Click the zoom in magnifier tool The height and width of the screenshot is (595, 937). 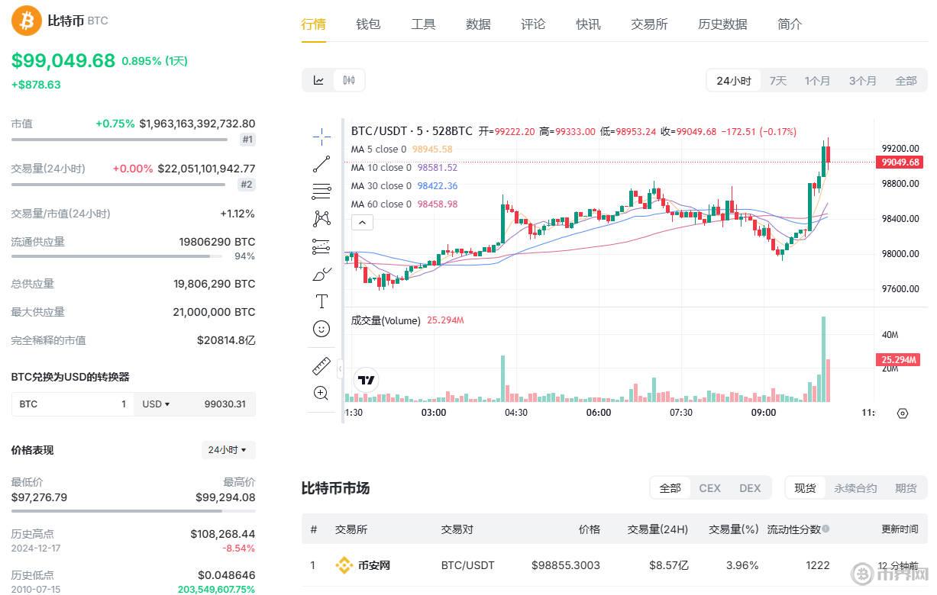click(x=321, y=394)
